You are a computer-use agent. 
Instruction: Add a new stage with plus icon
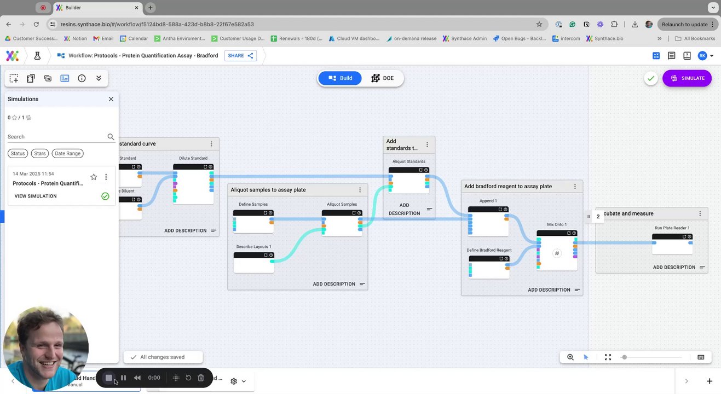click(x=709, y=381)
